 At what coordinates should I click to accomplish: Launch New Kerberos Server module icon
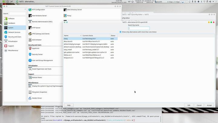pyautogui.click(x=30, y=15)
